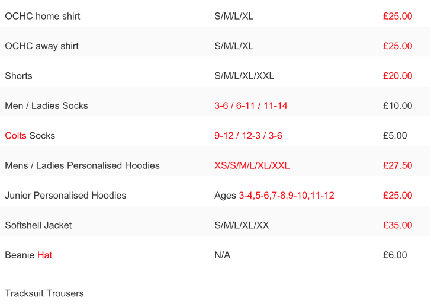Viewport: 431px width, 307px height.
Task: Click the £27.50 hoodie price
Action: tap(397, 165)
